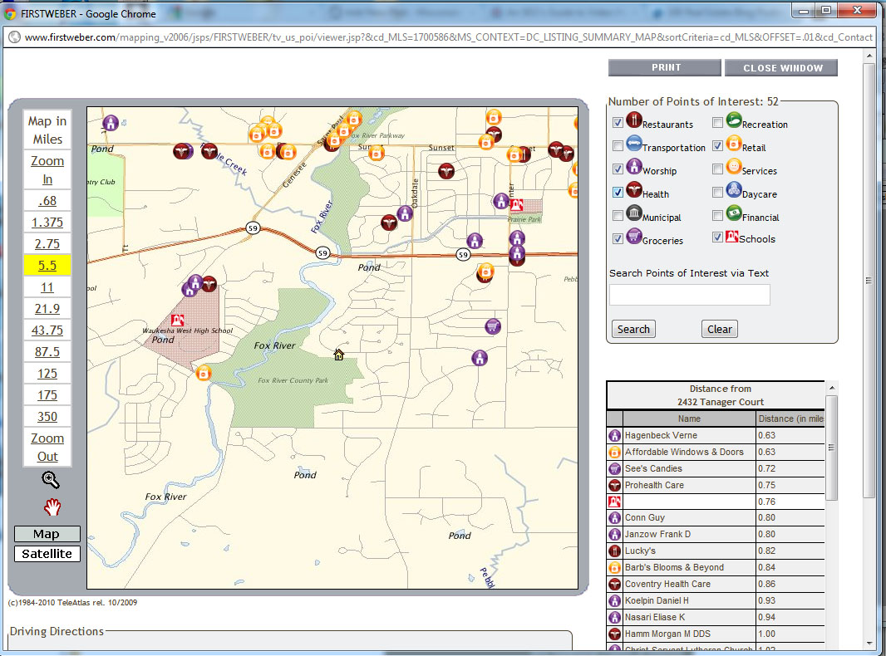
Task: Click the Services legend icon
Action: pos(733,166)
